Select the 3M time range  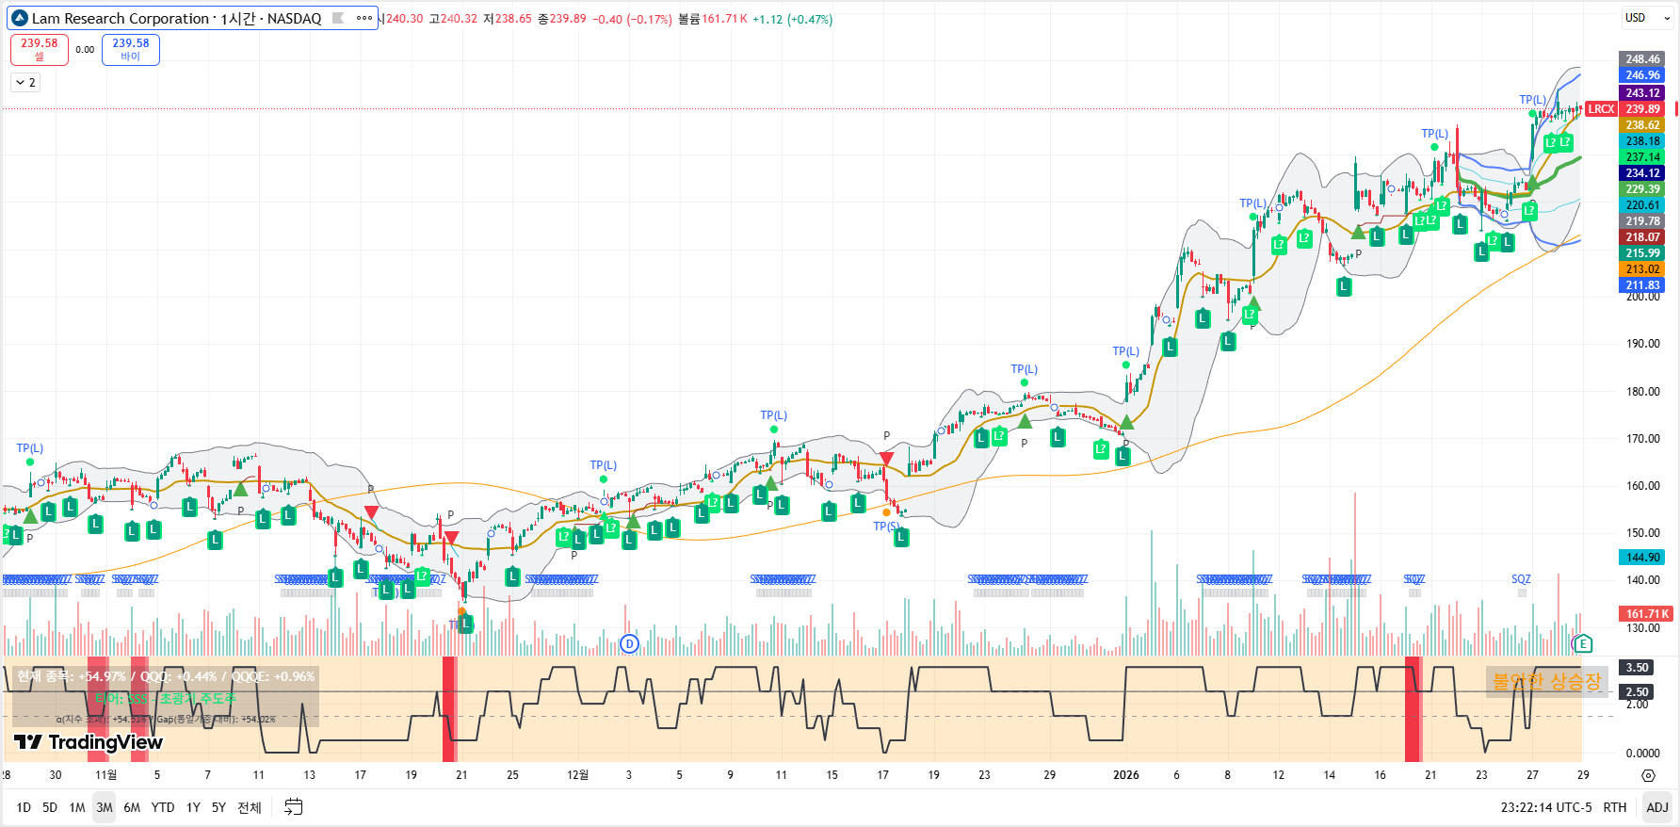105,807
